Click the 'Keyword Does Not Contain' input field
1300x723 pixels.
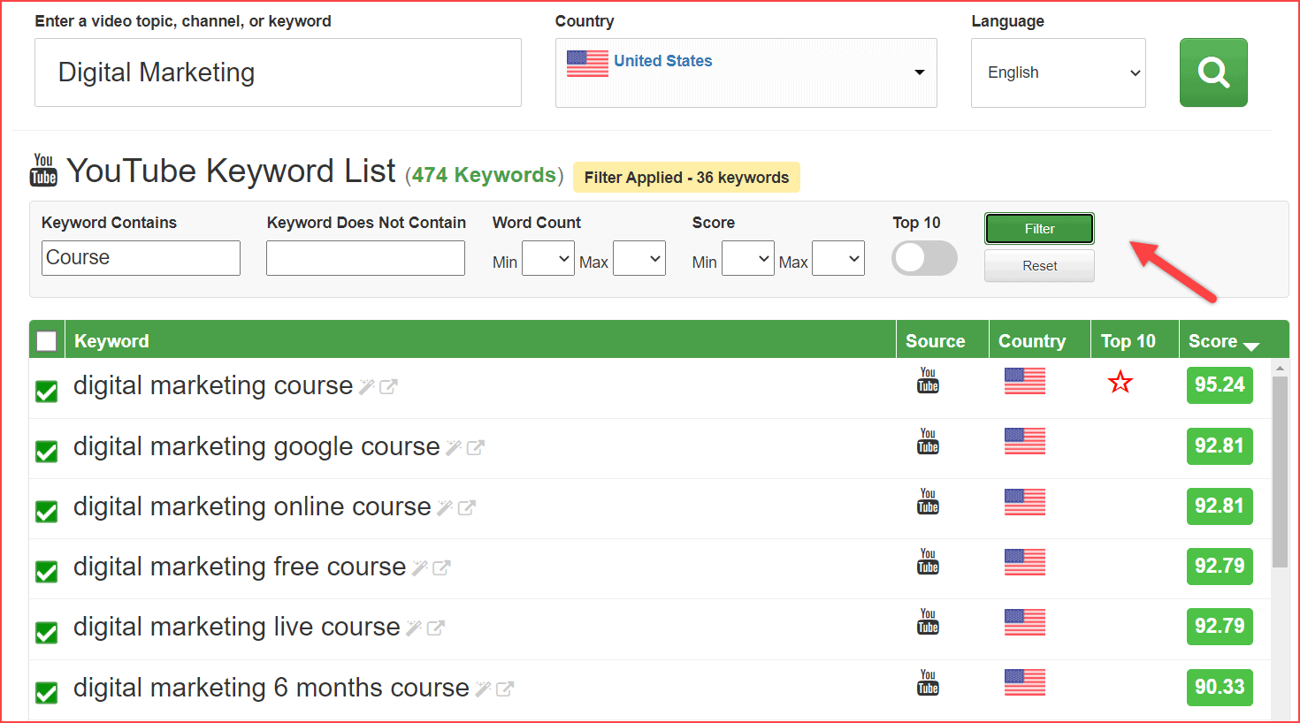[365, 258]
